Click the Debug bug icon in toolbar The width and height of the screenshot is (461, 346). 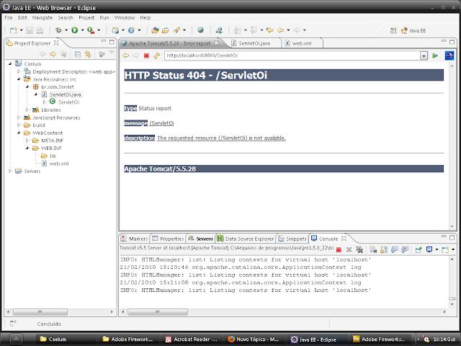click(x=58, y=30)
